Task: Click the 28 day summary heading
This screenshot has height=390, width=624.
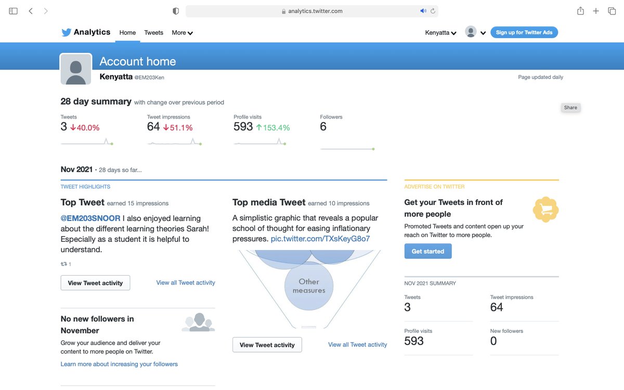Action: [96, 101]
